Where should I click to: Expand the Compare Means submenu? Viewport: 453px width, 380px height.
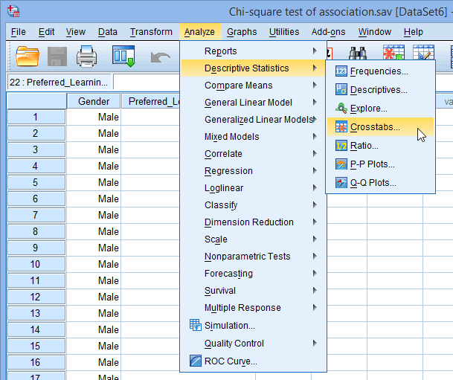point(253,86)
